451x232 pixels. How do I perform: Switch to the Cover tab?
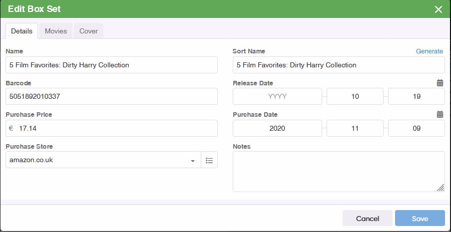88,31
